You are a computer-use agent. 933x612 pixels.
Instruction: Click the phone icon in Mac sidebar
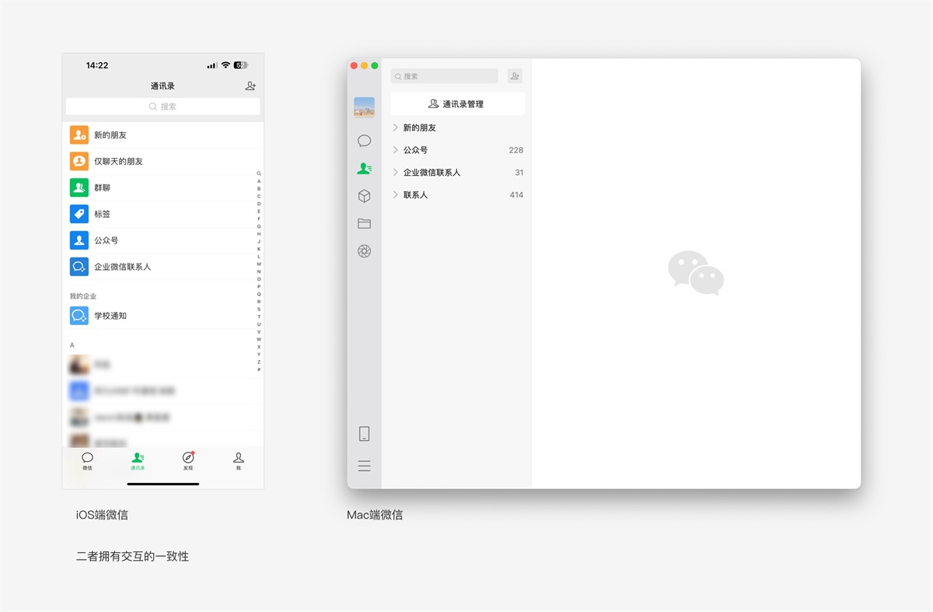point(364,434)
